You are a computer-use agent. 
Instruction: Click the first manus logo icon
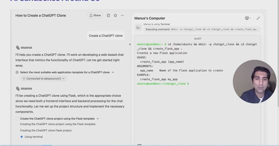click(18, 47)
